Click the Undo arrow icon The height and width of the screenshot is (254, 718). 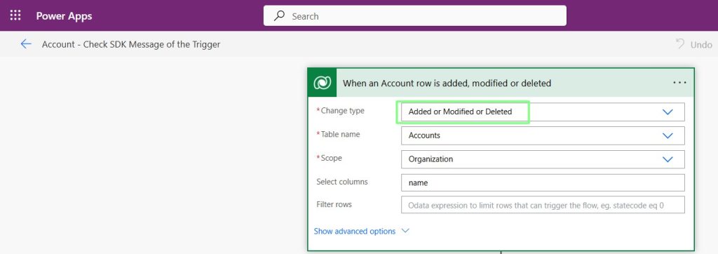click(680, 44)
